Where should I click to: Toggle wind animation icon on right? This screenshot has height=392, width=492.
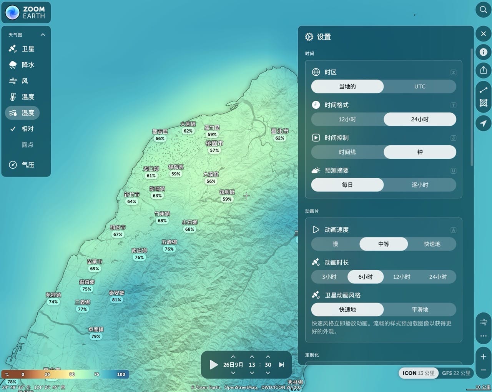click(483, 322)
